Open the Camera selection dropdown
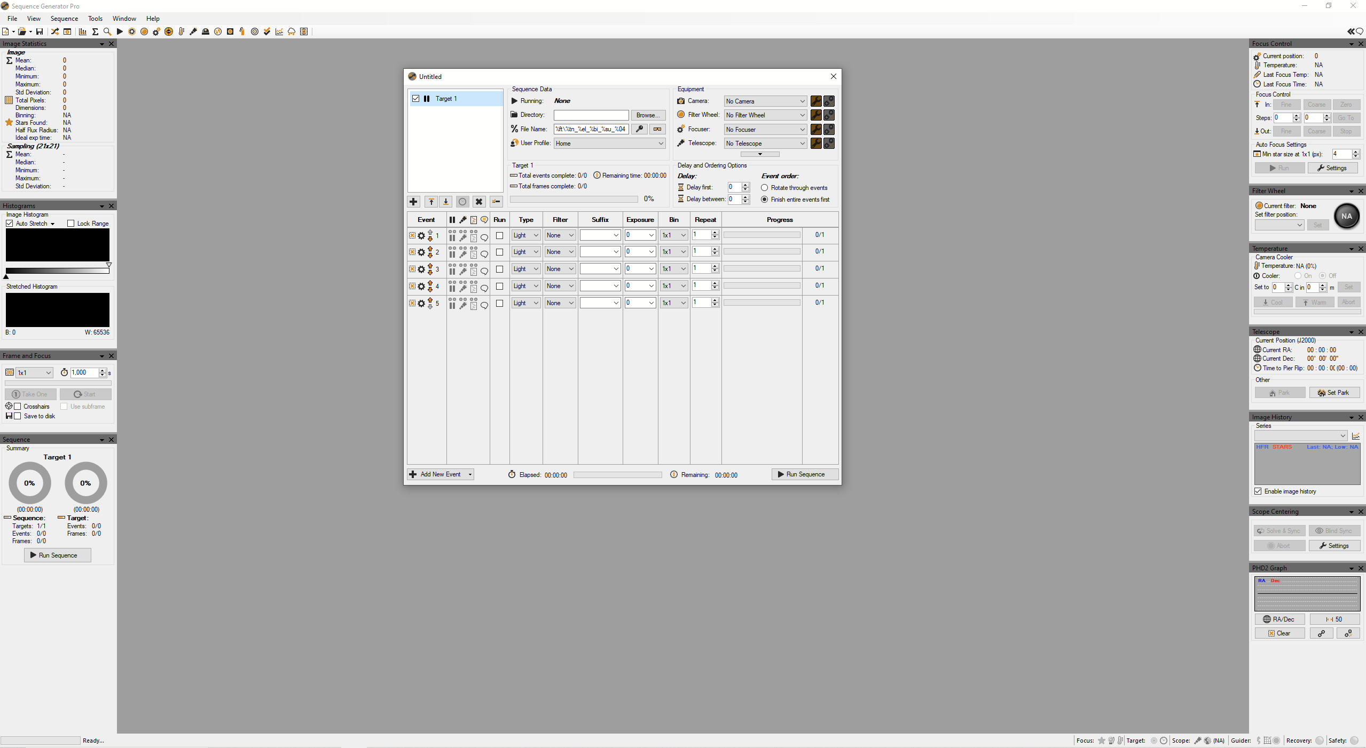Image resolution: width=1366 pixels, height=748 pixels. [765, 101]
